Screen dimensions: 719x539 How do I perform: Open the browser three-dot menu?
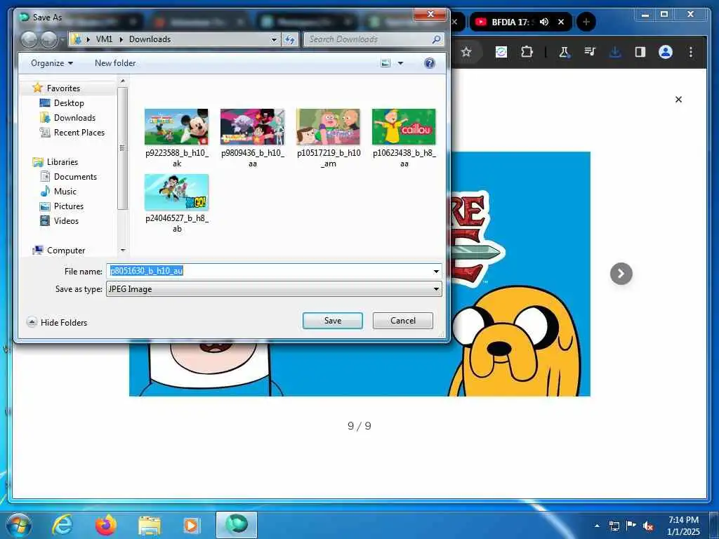pyautogui.click(x=691, y=52)
